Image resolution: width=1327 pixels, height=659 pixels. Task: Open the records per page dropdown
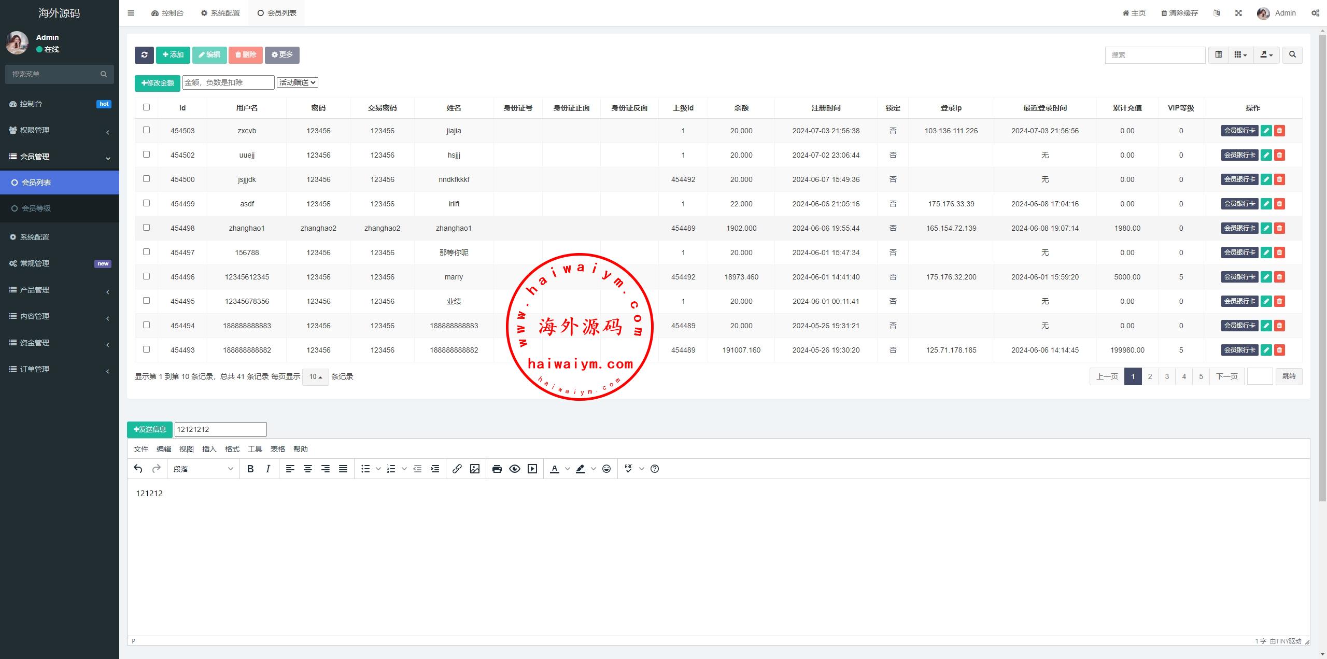315,377
